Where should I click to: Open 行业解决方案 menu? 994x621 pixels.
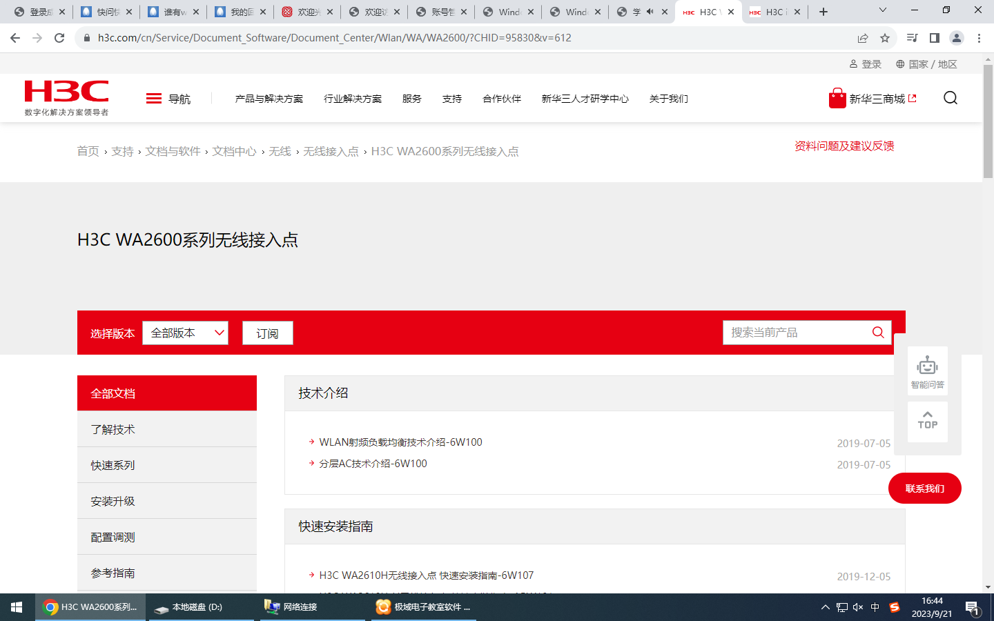[x=353, y=99]
